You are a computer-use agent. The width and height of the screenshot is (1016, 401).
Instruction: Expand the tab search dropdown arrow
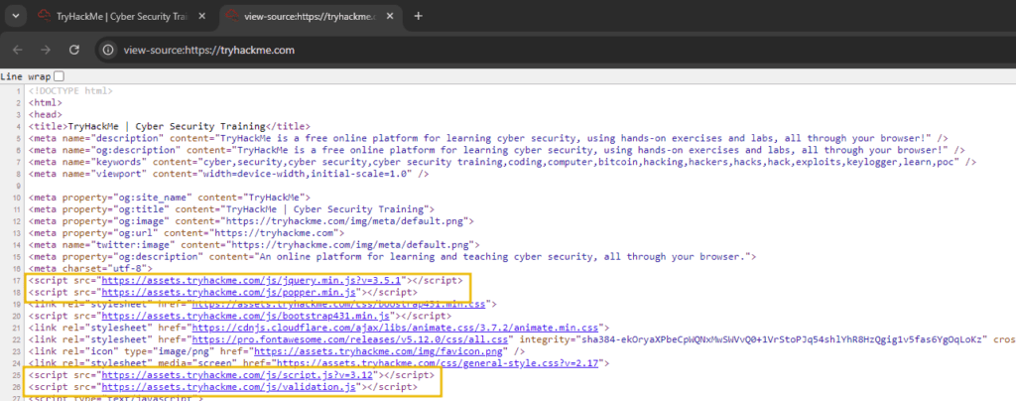(x=15, y=16)
